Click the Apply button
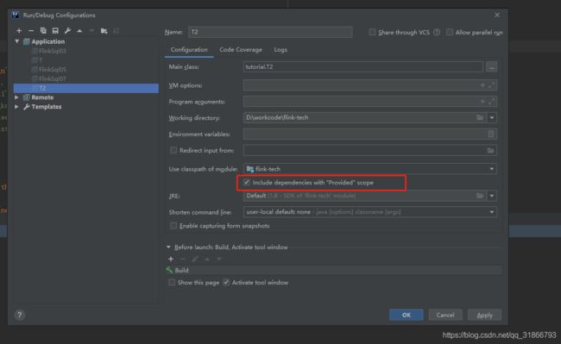Screen dimensions: 561x344 484,315
